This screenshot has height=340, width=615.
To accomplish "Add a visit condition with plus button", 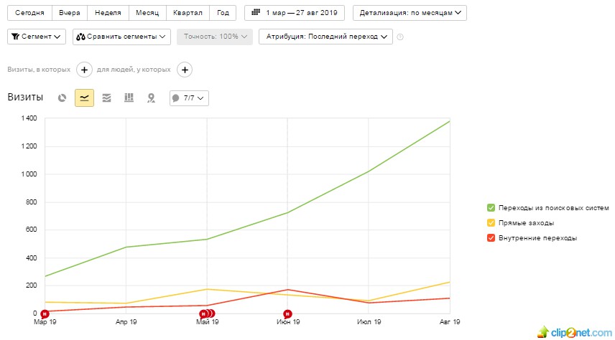I will pos(84,70).
